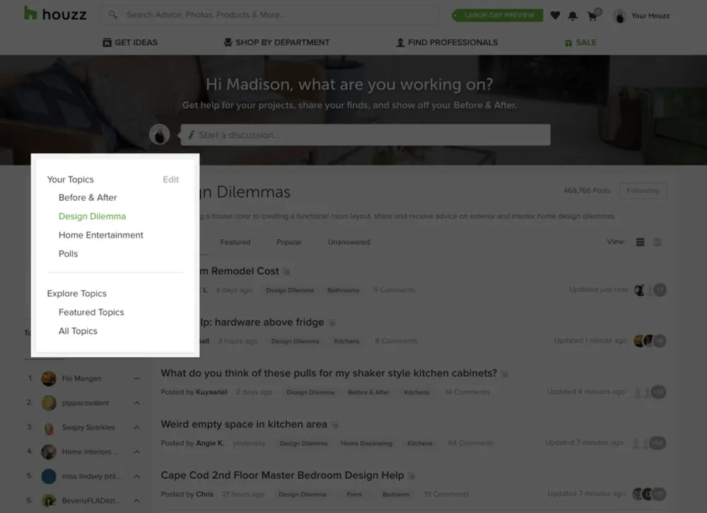Click Edit next to Your Topics
Image resolution: width=707 pixels, height=513 pixels.
170,180
